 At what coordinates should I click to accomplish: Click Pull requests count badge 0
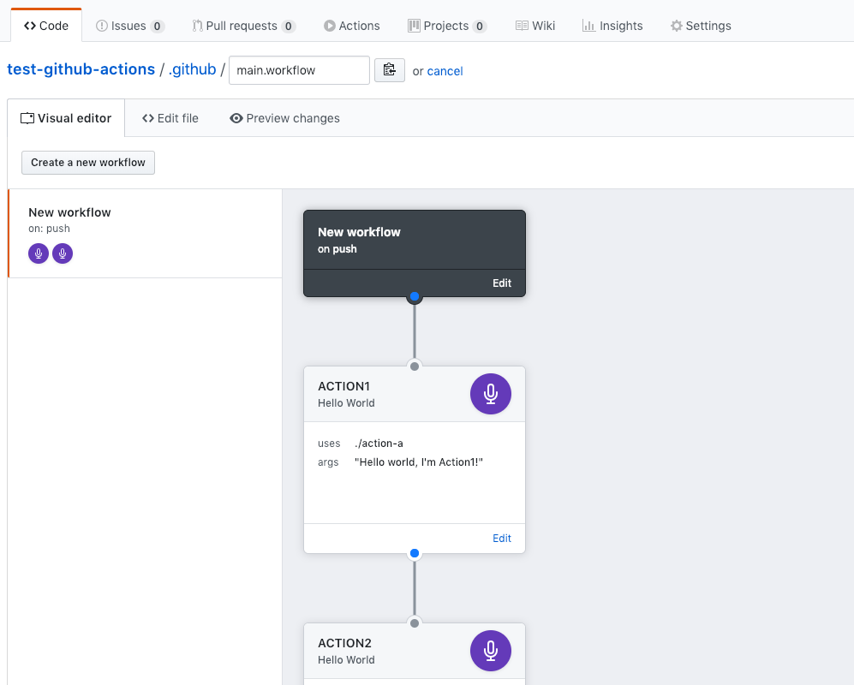point(289,27)
